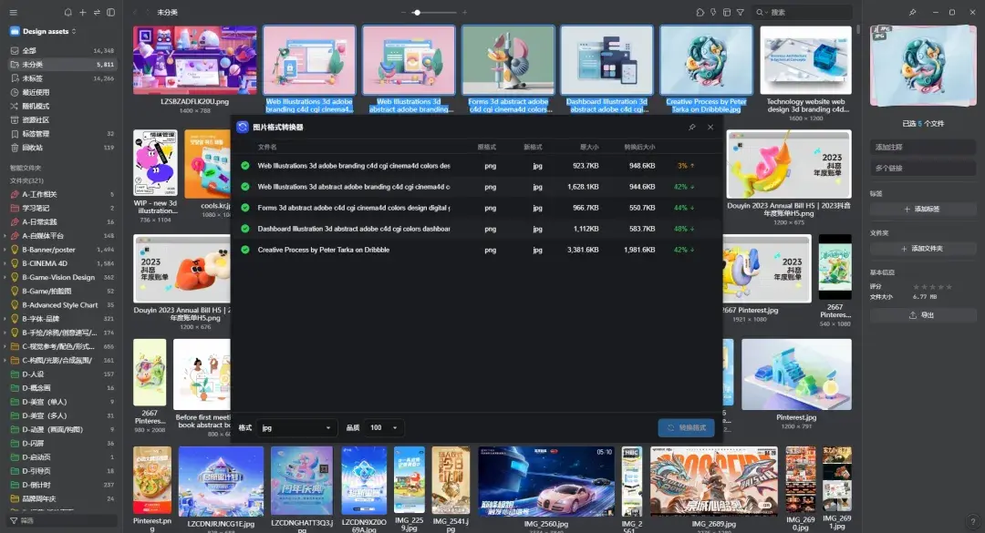985x533 pixels.
Task: Open the plugin puzzle icon in toolbar
Action: point(700,13)
